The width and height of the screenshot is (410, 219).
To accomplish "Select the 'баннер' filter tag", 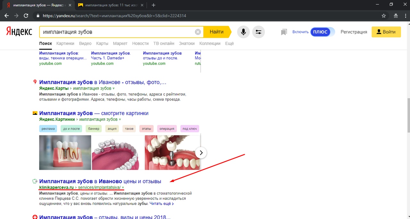I will coord(94,129).
